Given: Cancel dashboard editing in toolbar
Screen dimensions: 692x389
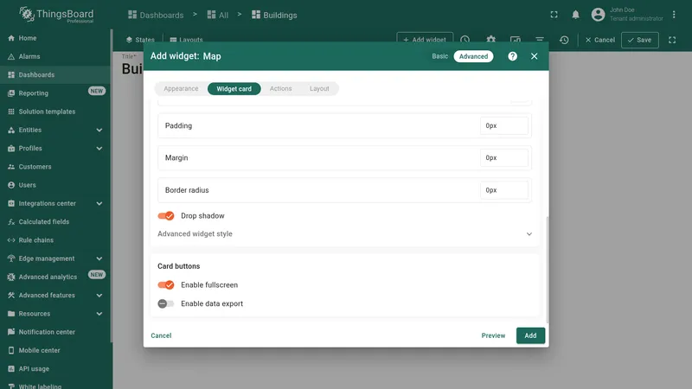Looking at the screenshot, I should [599, 40].
